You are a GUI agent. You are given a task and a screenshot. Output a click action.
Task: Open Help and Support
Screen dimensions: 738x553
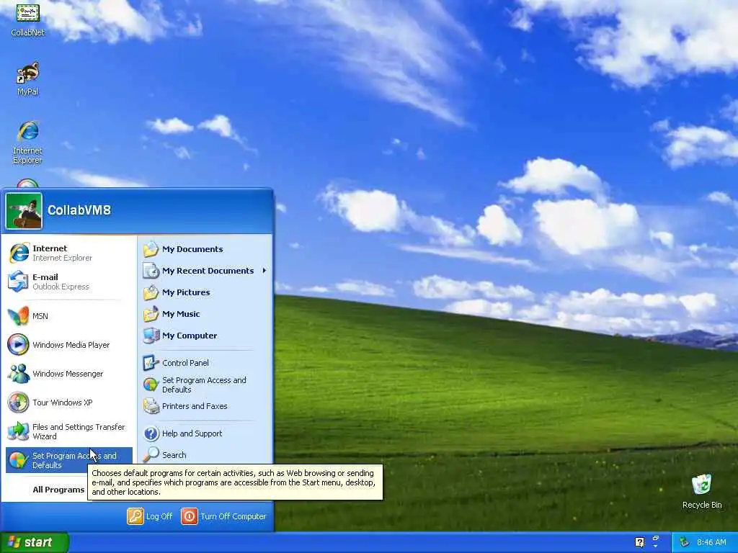click(205, 433)
